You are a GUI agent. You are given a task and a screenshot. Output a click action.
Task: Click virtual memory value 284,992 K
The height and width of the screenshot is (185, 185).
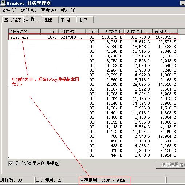coord(166,37)
